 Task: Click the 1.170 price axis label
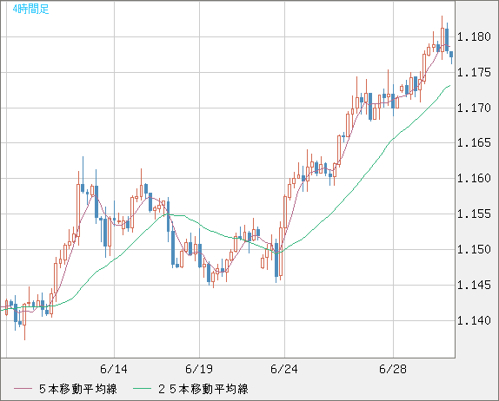coord(474,108)
